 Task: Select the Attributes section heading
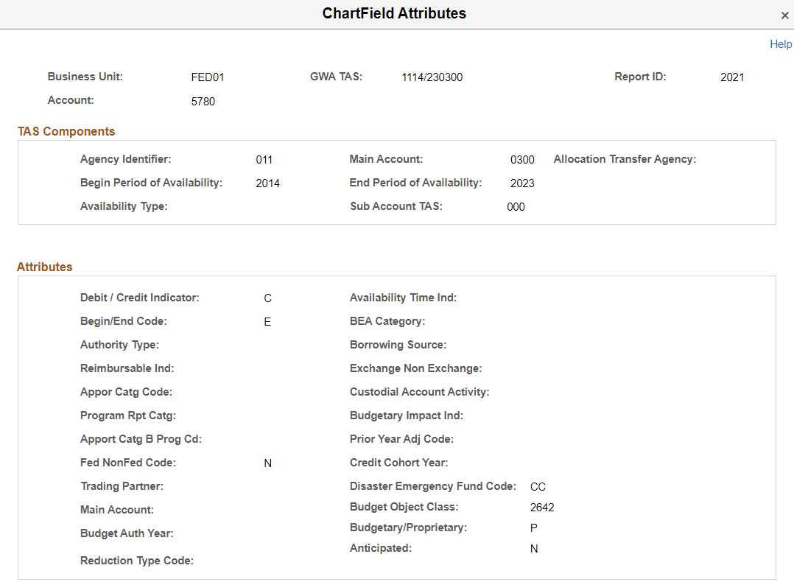(44, 267)
